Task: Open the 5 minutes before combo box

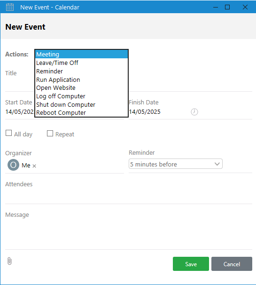Action: [176, 164]
